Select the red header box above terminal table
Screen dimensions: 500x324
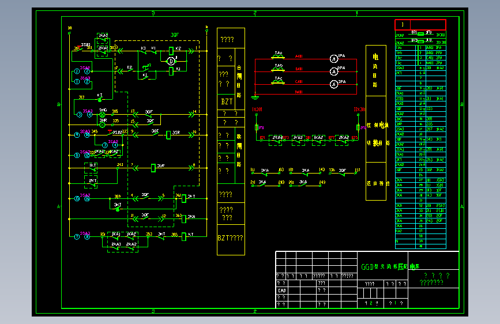(420, 25)
